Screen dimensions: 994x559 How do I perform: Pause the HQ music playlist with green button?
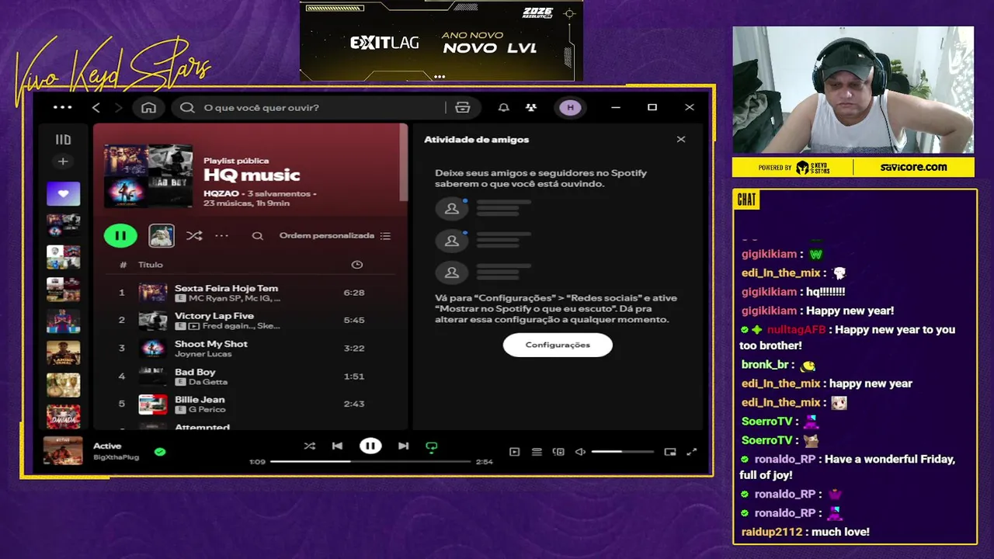[x=120, y=235]
